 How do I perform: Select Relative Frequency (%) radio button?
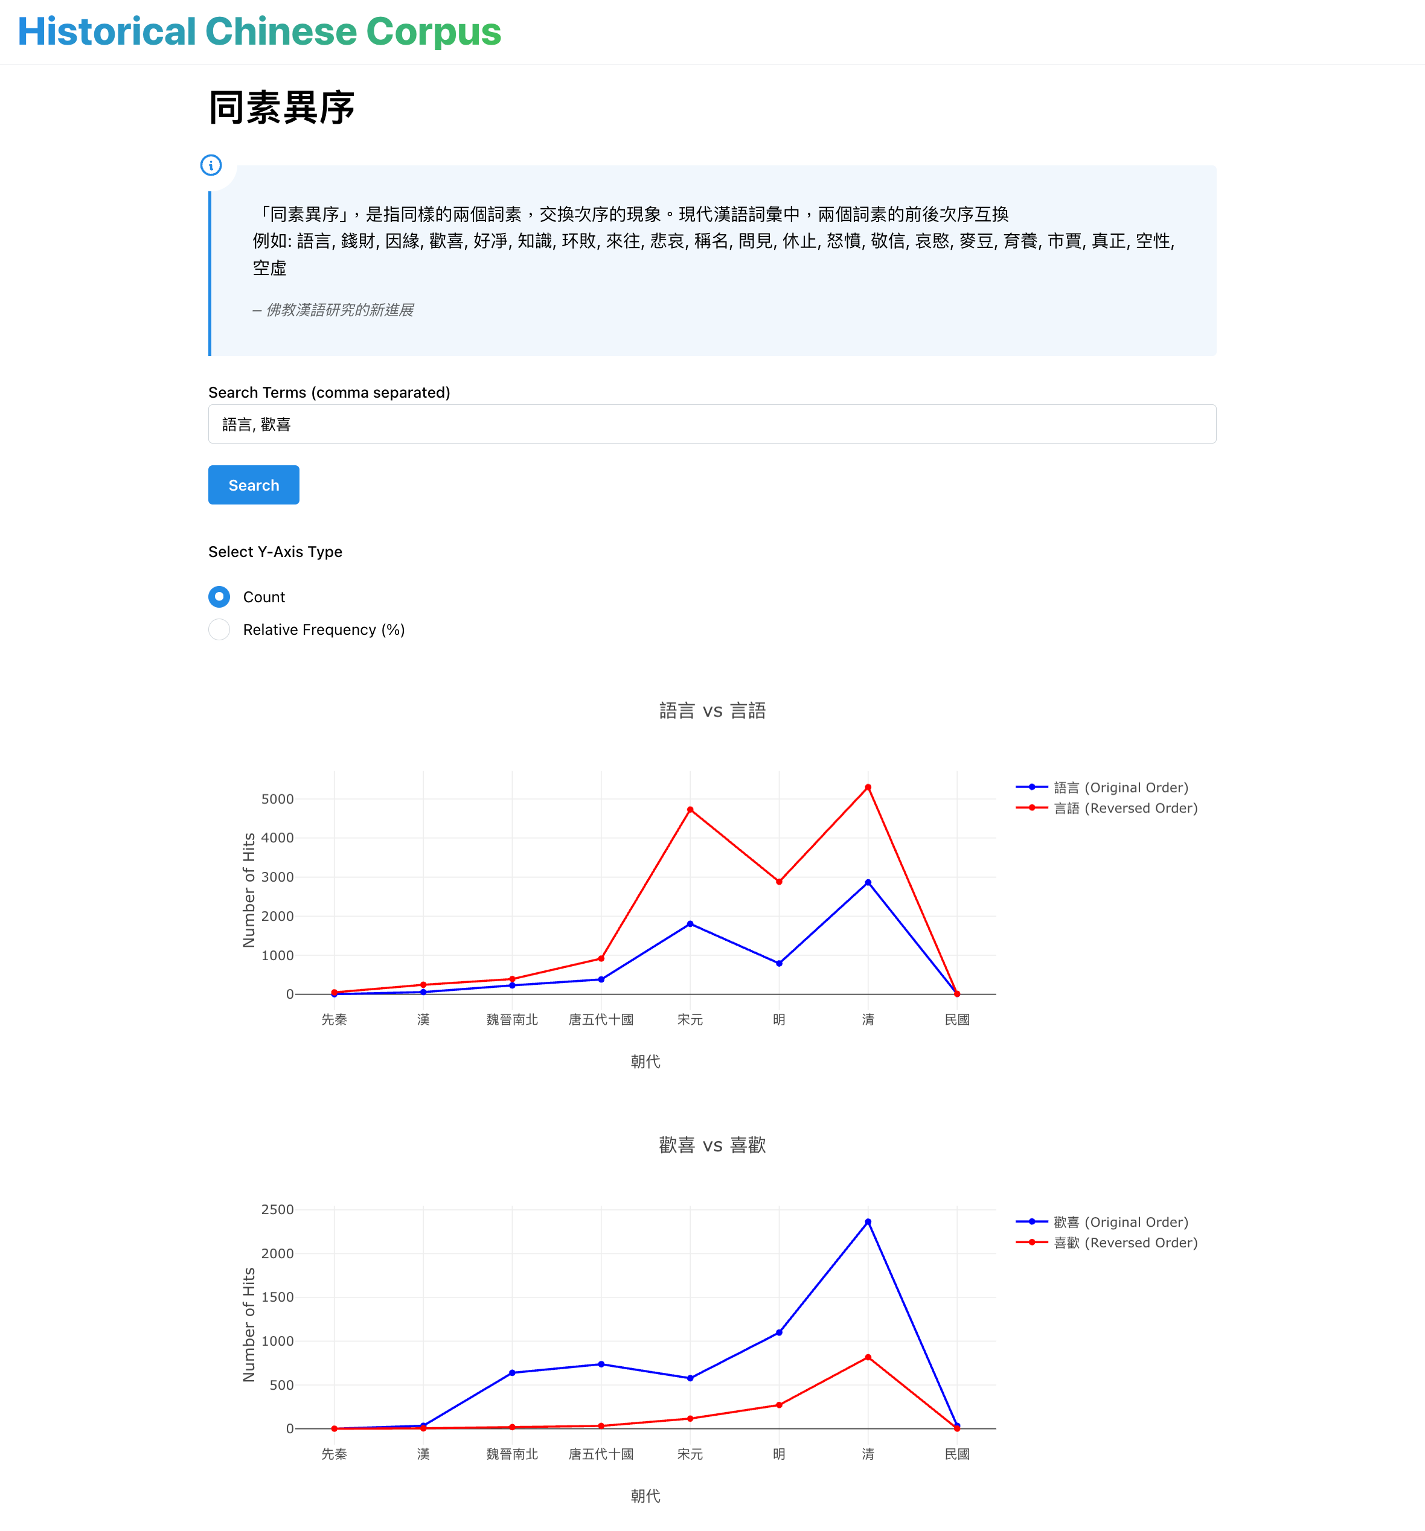point(219,629)
